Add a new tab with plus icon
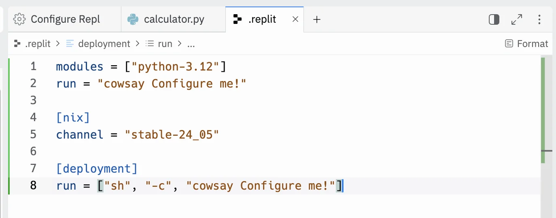556x218 pixels. 317,19
